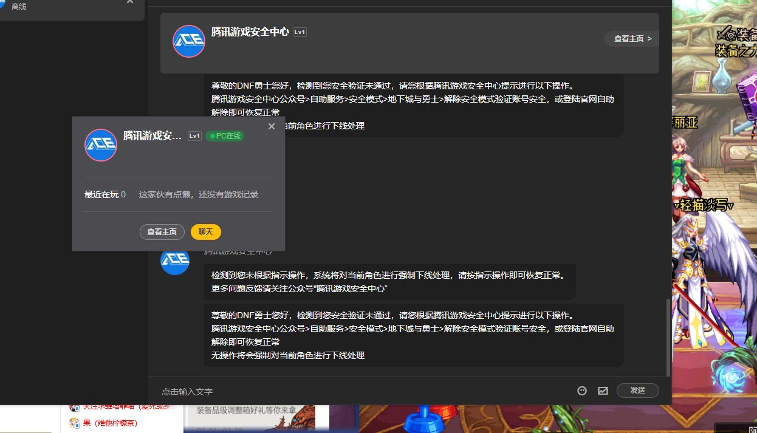
Task: Click the truncated name 腾讯游戏安... in popup
Action: (x=152, y=136)
